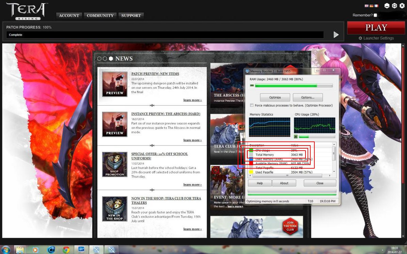Open Patch Preview news thumbnail image
The height and width of the screenshot is (254, 407).
[x=115, y=84]
